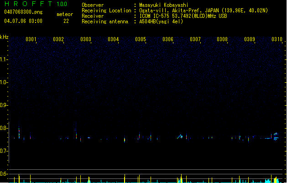Click the 'Receiving Location' label
Screen dimensions: 287x183
click(106, 11)
